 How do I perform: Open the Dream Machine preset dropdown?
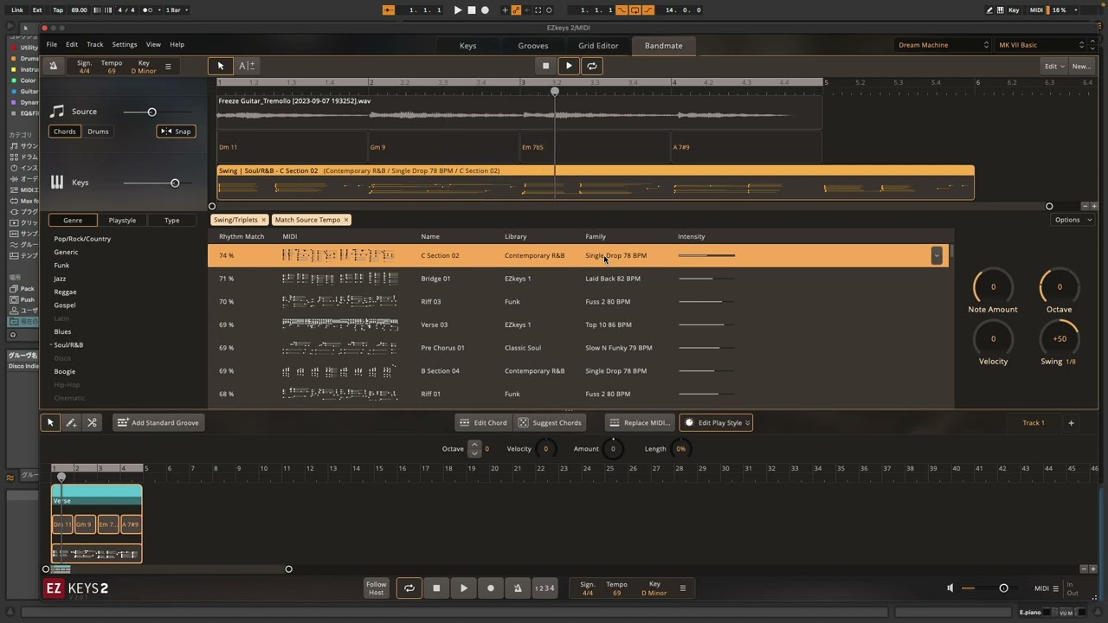click(x=942, y=45)
